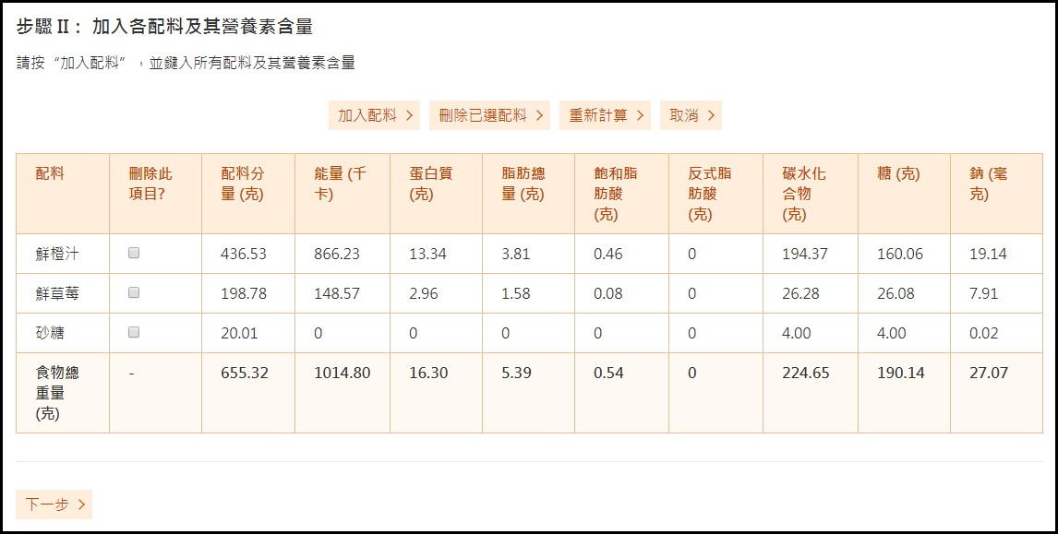Click 重新計算 to recalculate

[x=605, y=115]
